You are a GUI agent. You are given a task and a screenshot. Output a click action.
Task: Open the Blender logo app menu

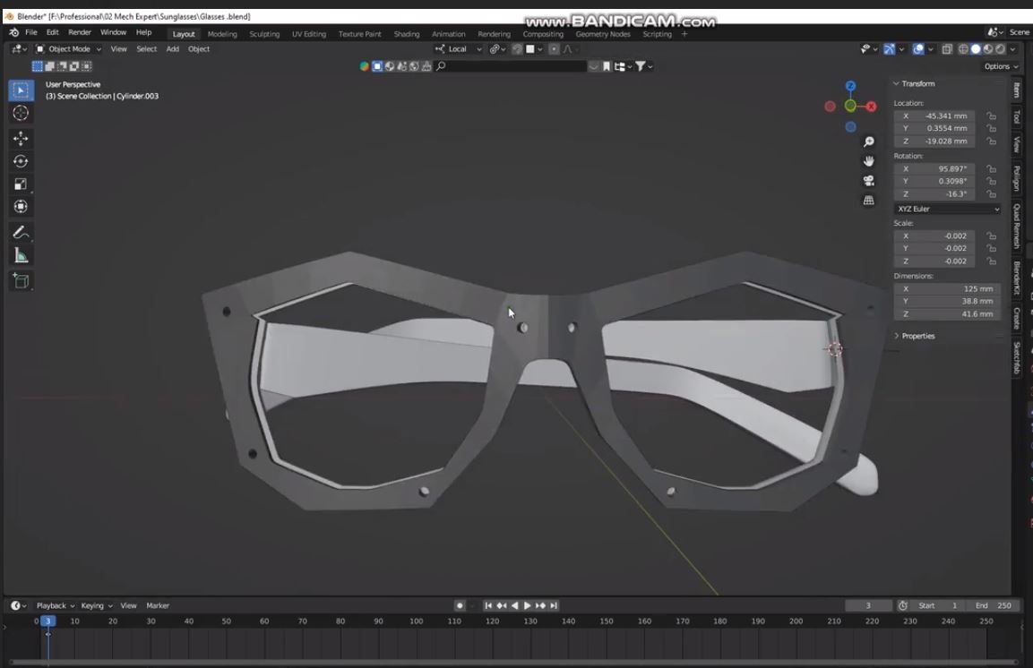(x=13, y=32)
